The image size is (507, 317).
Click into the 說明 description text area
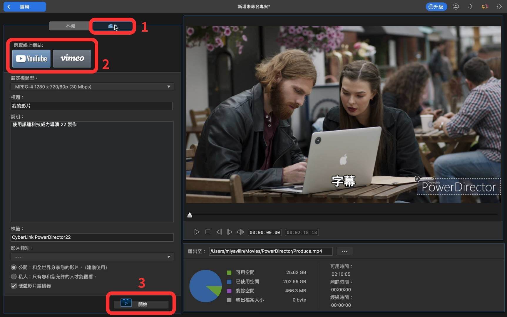coord(92,171)
